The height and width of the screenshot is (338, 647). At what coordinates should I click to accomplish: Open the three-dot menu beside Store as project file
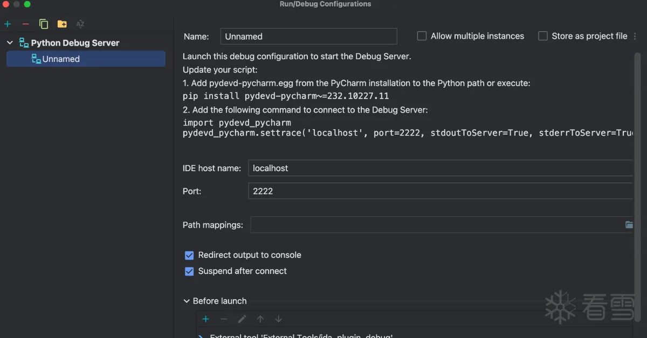(635, 36)
